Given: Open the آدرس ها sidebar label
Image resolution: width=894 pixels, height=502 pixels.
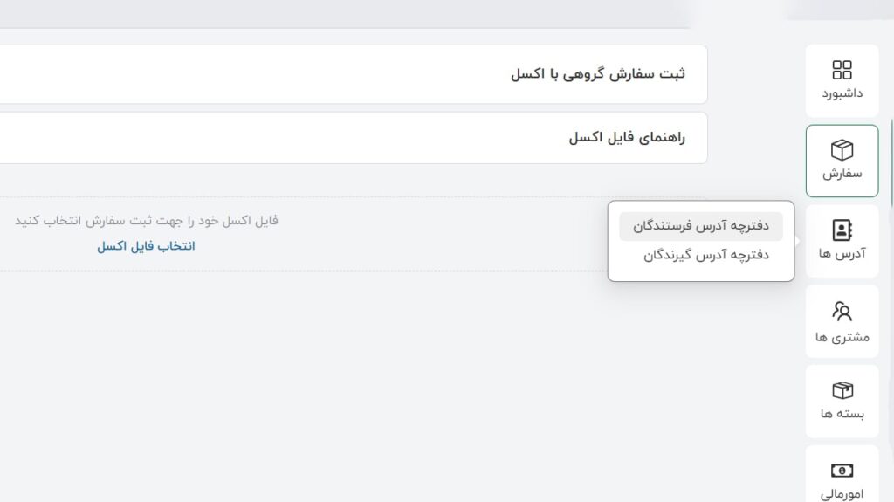Looking at the screenshot, I should [x=842, y=253].
